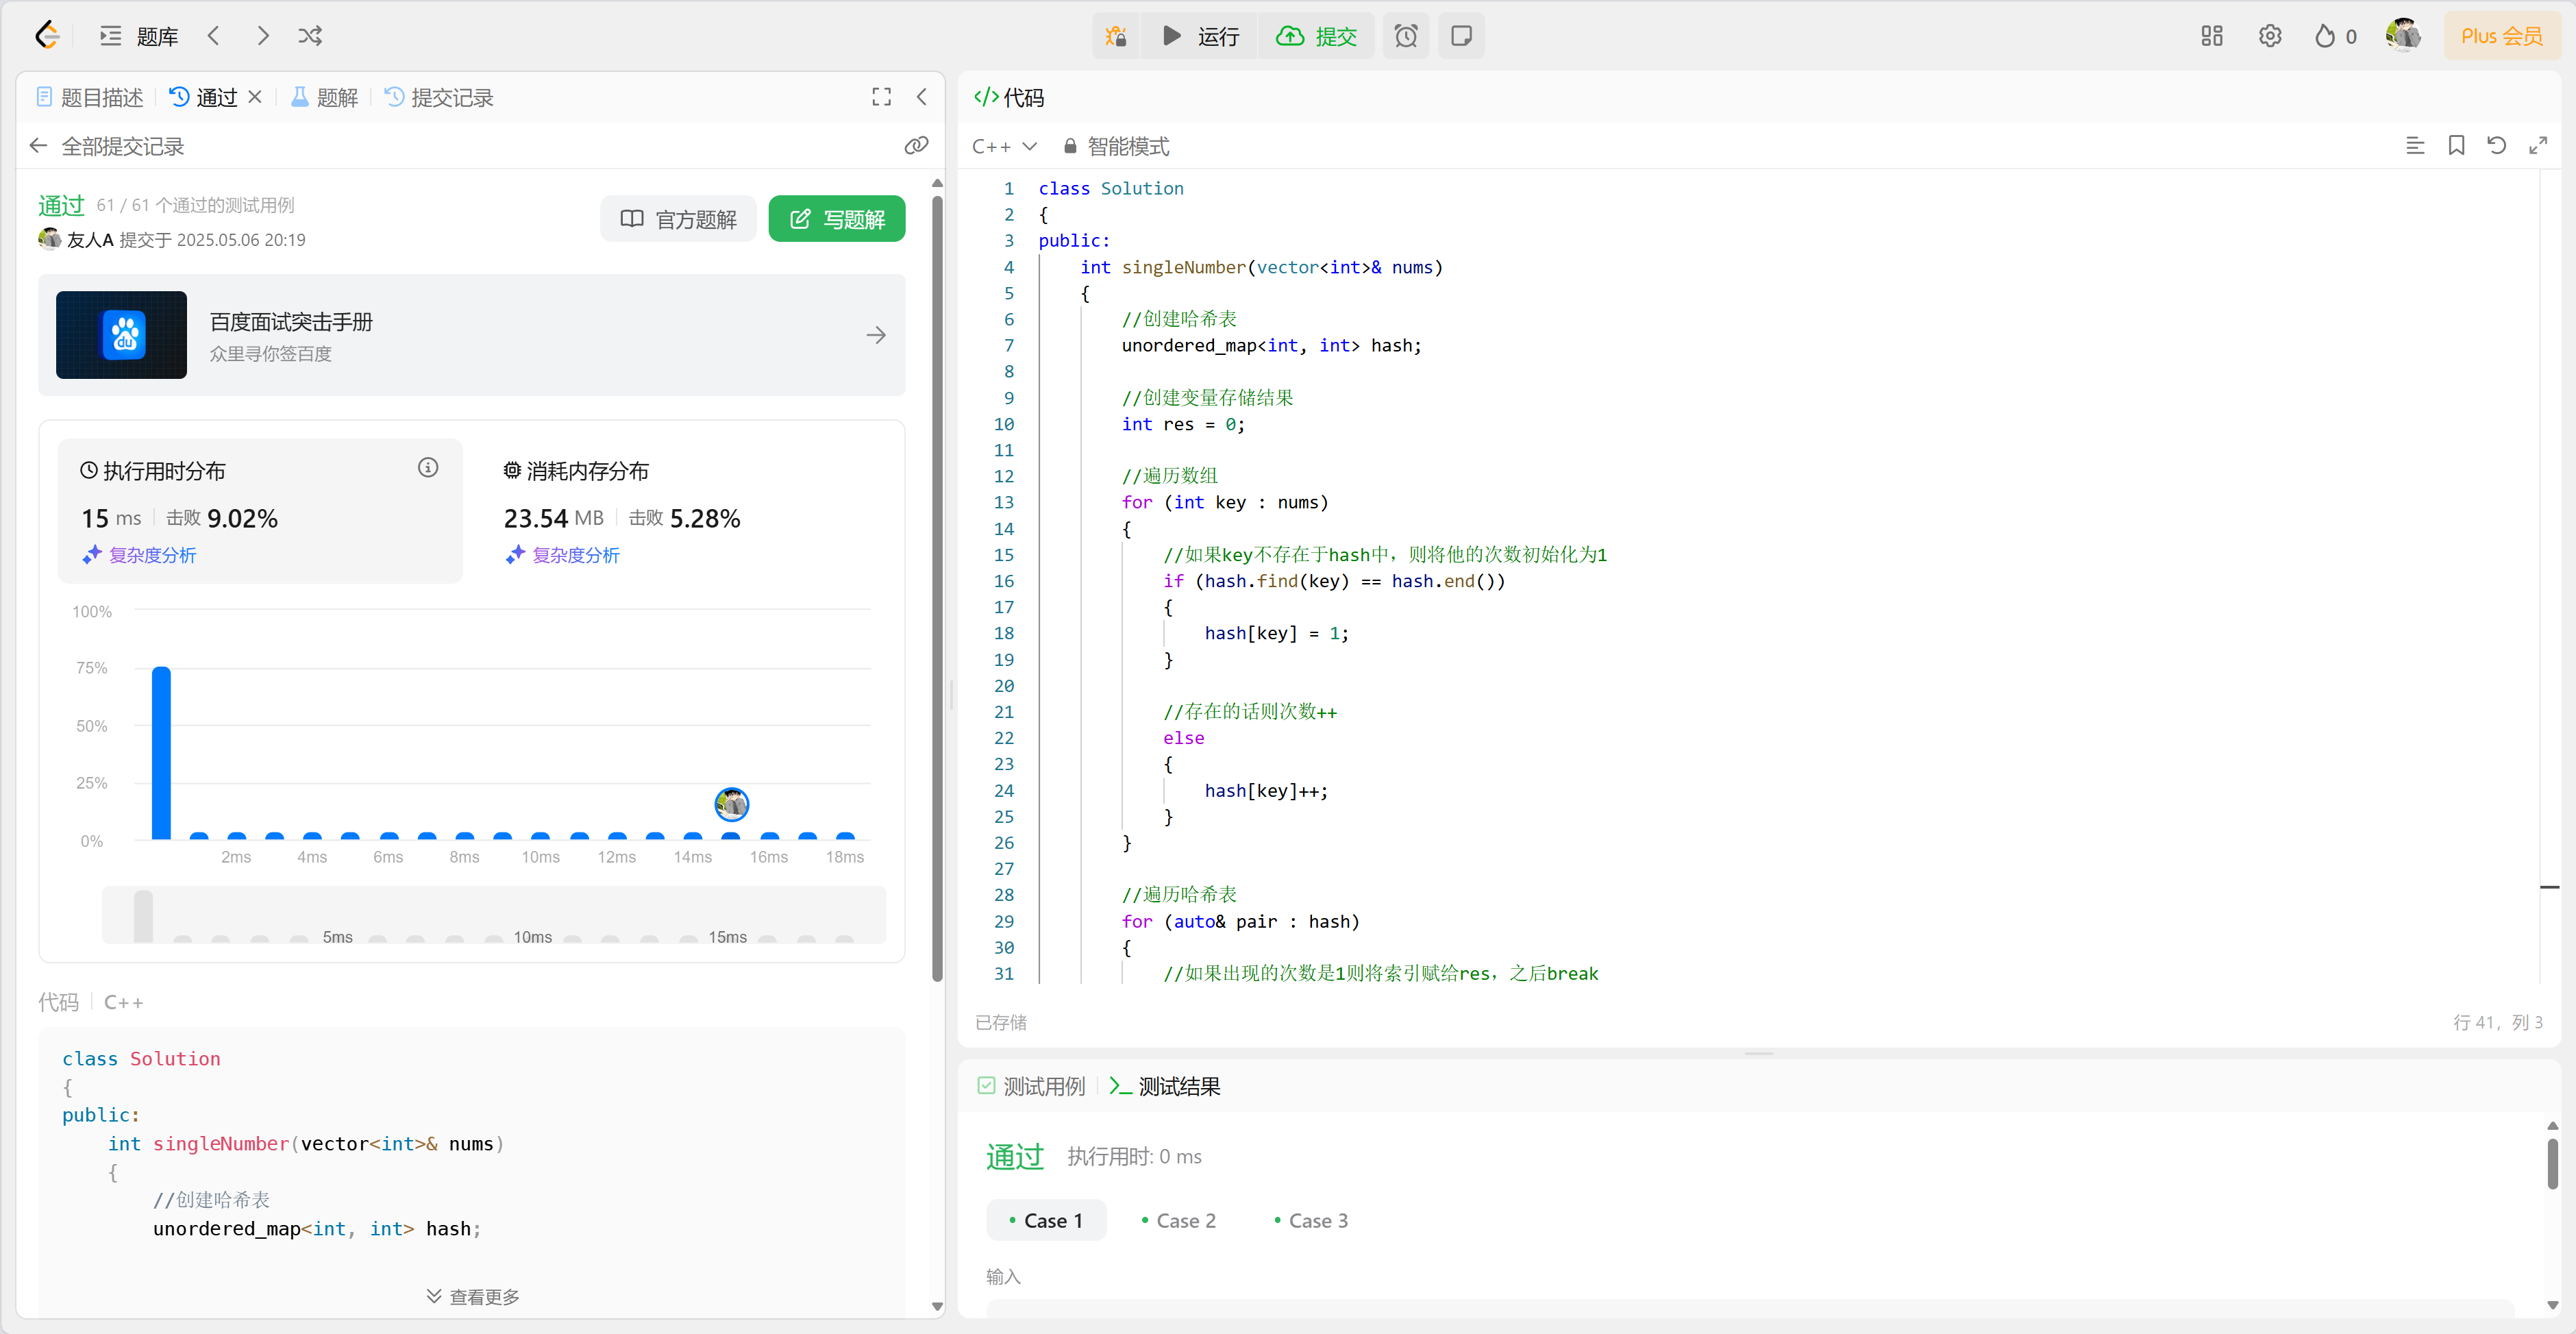Switch to the 测试用例 tab
This screenshot has height=1334, width=2576.
coord(1032,1086)
